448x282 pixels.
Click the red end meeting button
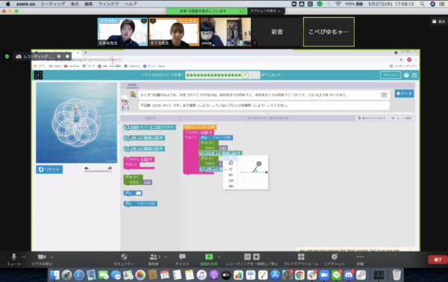coord(438,260)
